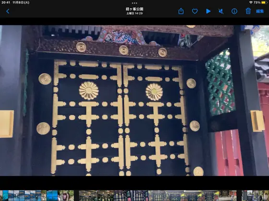This screenshot has width=269, height=201.
Task: Unmute the video via the speaker icon
Action: pyautogui.click(x=221, y=11)
